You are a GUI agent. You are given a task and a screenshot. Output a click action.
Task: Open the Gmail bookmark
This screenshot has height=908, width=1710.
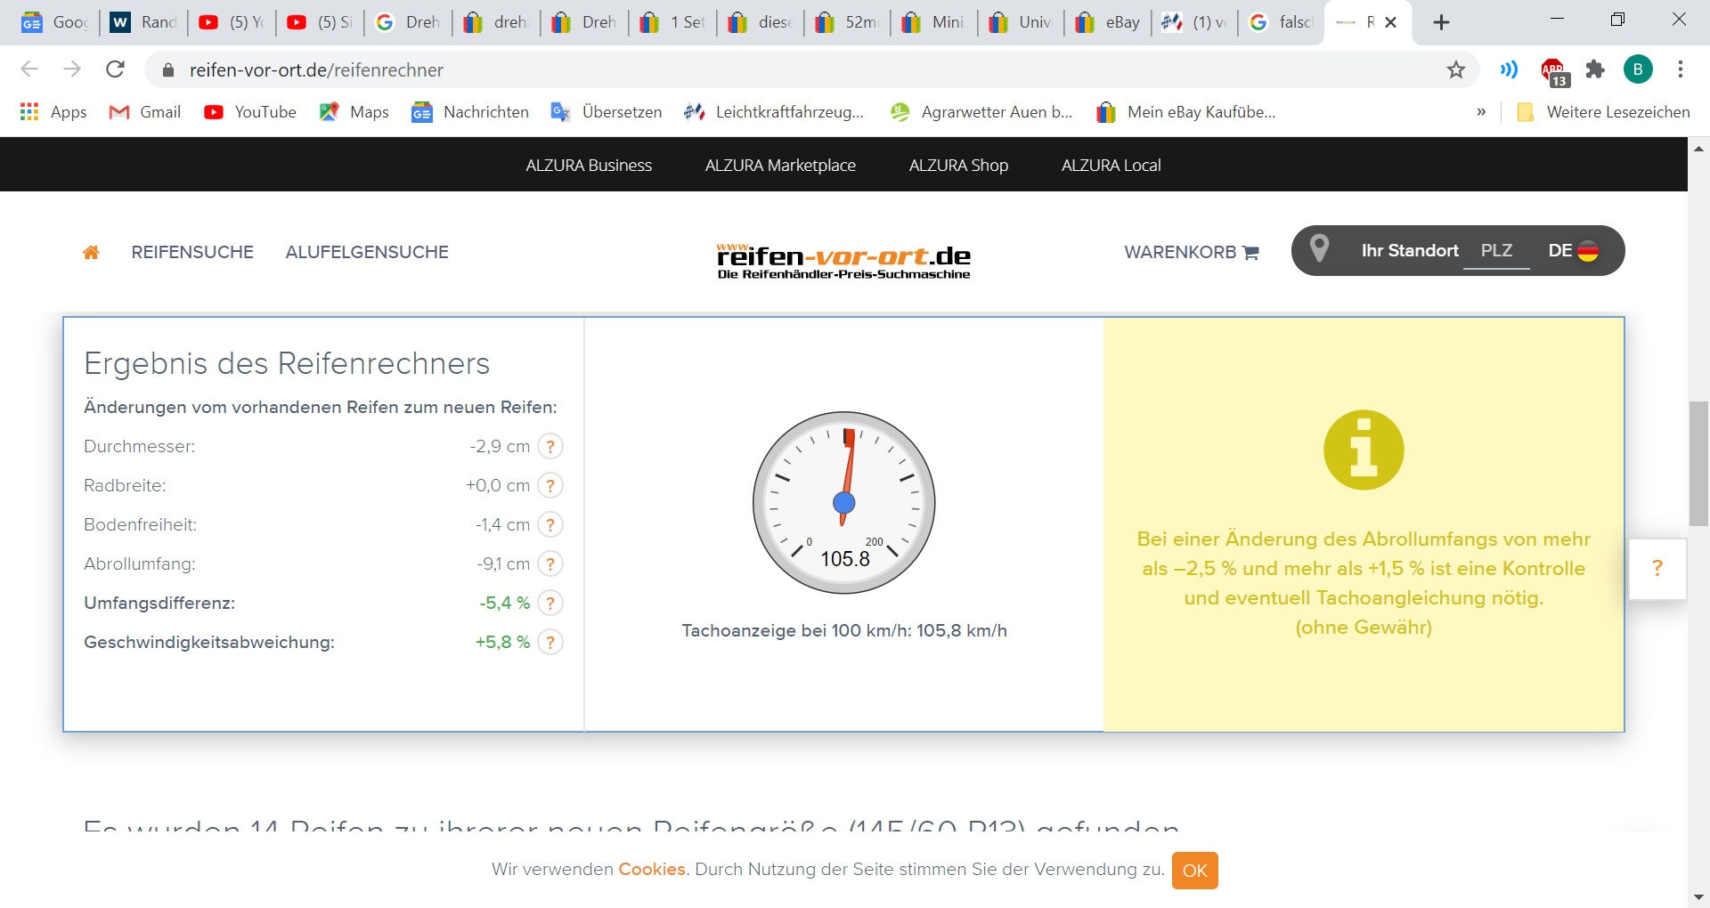145,112
